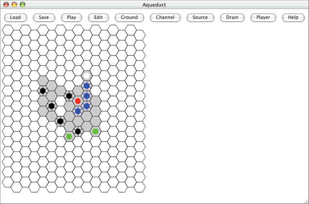Click the red circle on the grid
The image size is (309, 204).
click(x=77, y=101)
